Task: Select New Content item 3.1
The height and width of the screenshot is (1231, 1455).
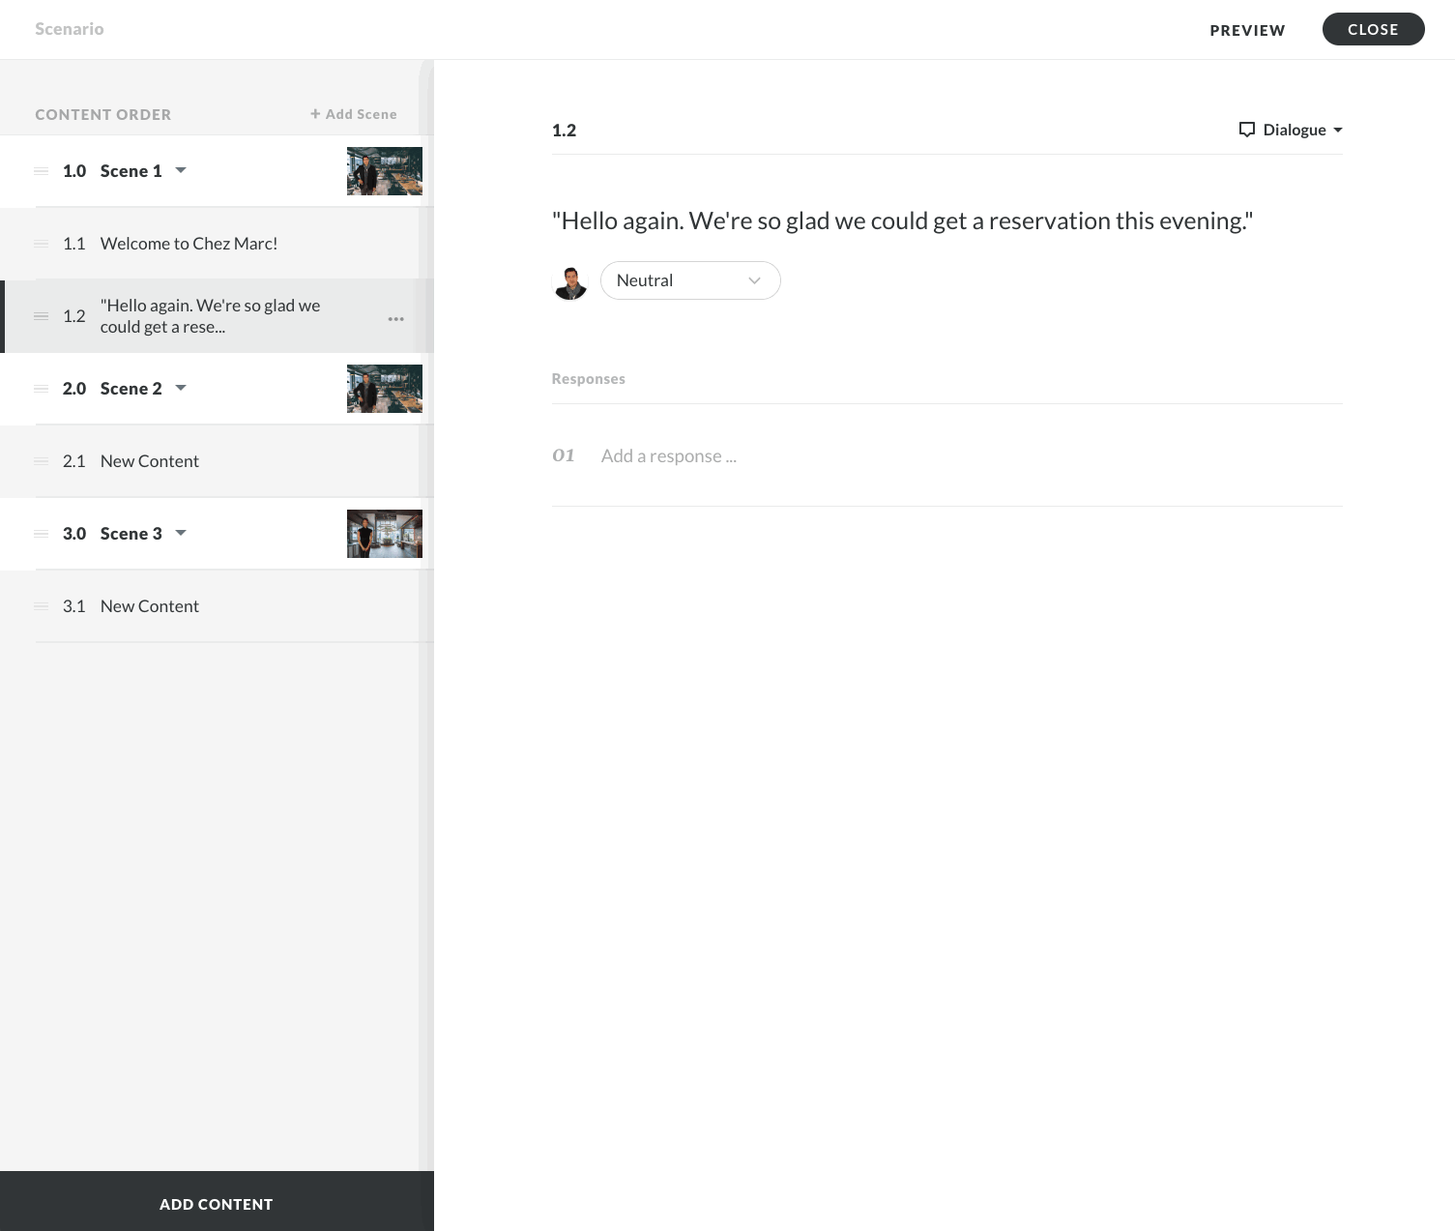Action: (x=217, y=606)
